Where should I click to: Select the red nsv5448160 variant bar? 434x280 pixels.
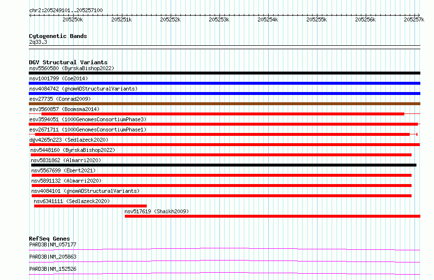(221, 155)
